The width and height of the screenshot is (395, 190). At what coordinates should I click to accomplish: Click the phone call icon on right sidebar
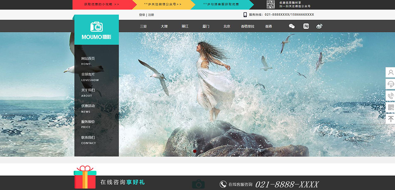(391, 96)
